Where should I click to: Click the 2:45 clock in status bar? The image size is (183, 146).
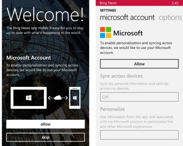click(175, 3)
